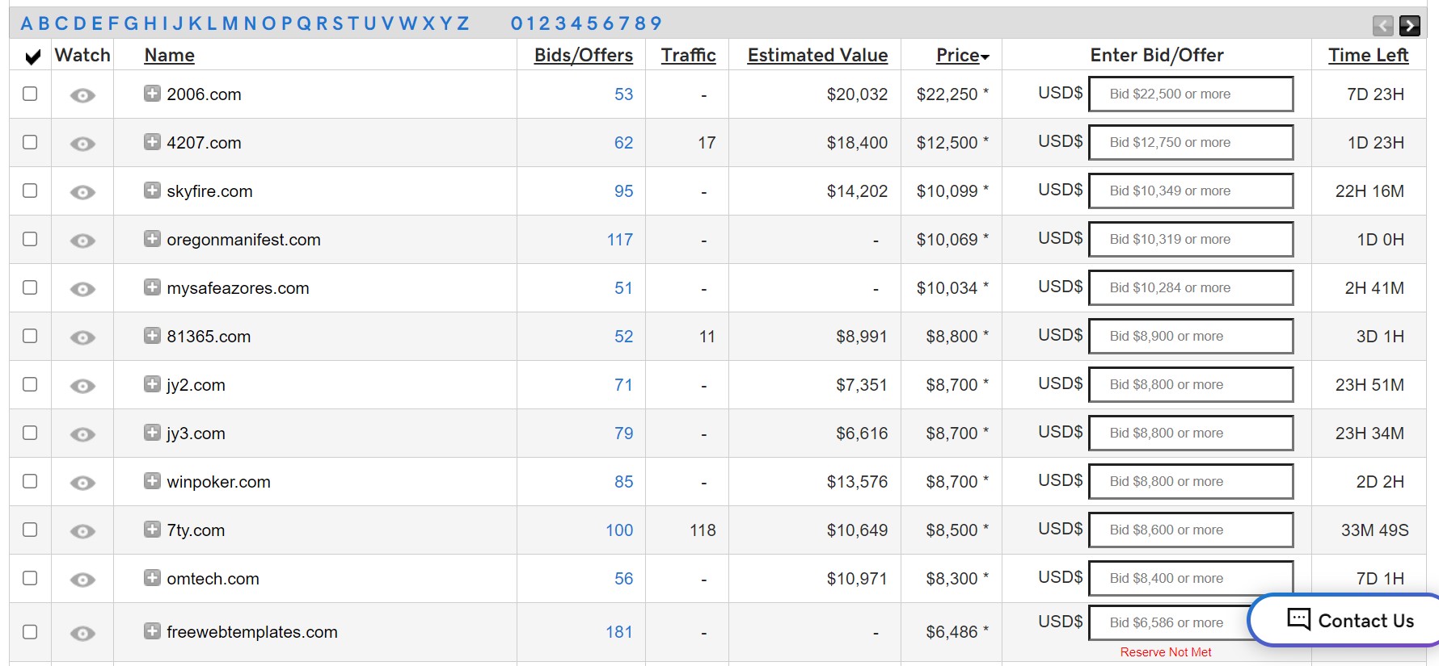The height and width of the screenshot is (666, 1439).
Task: Expand details for mysafeazores.com with plus icon
Action: click(x=152, y=287)
